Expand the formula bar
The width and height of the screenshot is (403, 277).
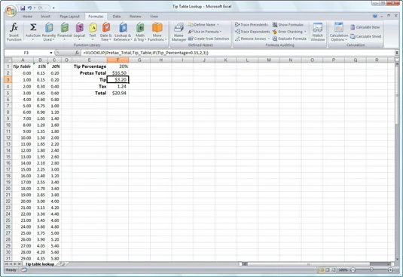click(397, 53)
